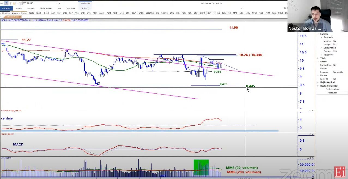Viewport: 348px width, 179px height.
Task: Switch to the ACS chart tab
Action: (77, 13)
